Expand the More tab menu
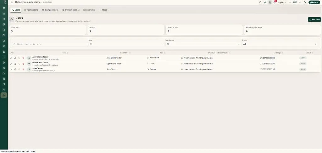322x153 pixels. [104, 10]
